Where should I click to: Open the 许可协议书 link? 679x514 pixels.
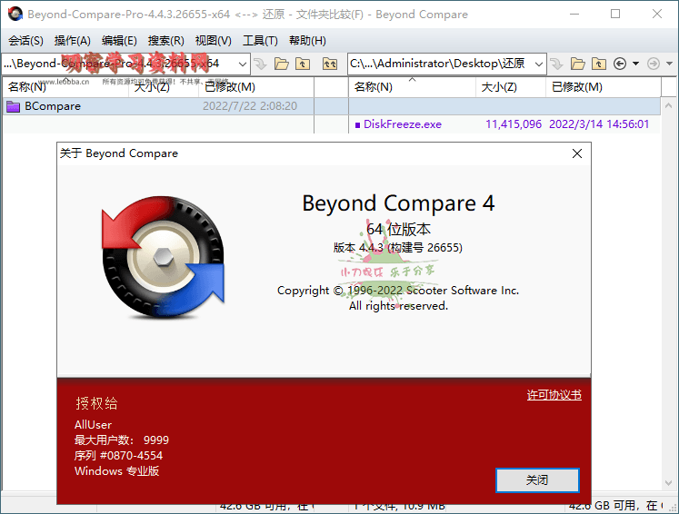tap(554, 395)
